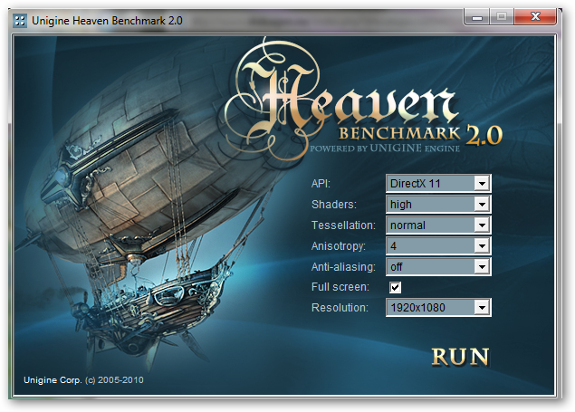Close the Heaven Benchmark window

535,16
